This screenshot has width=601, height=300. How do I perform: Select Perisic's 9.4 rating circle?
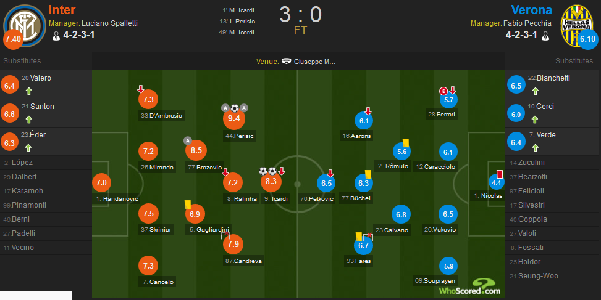(x=234, y=118)
